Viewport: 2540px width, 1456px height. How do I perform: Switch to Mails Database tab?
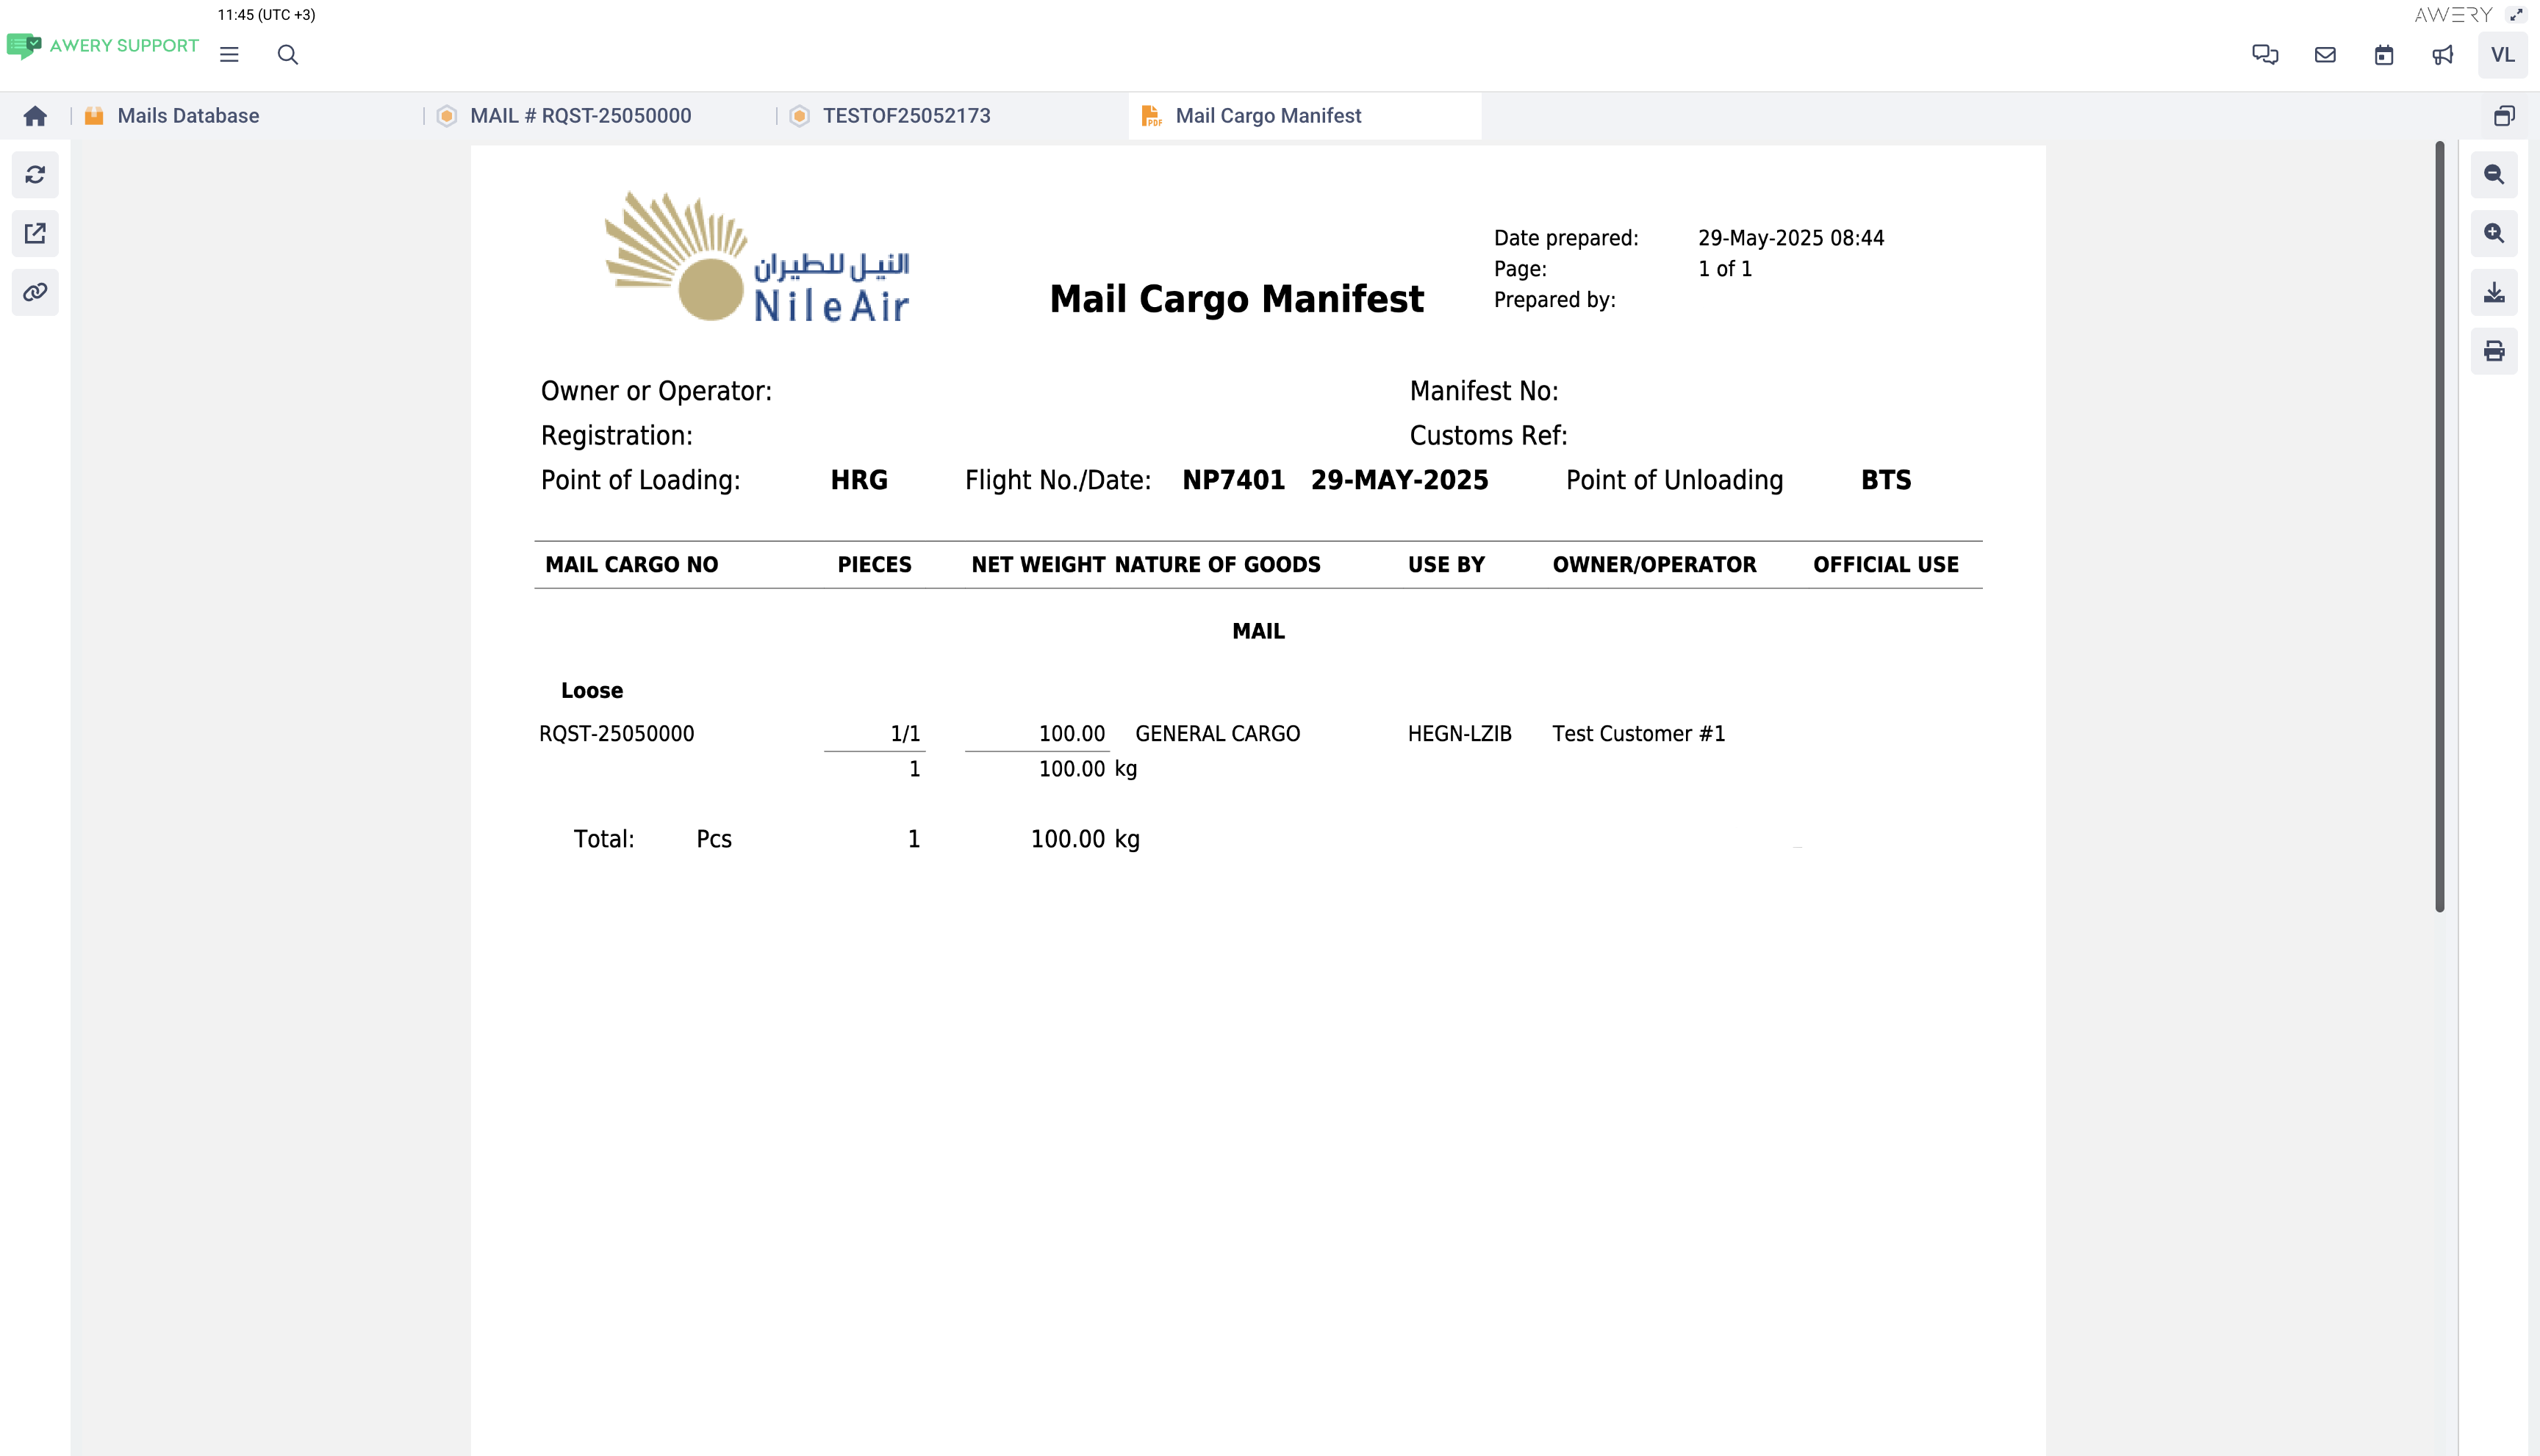click(x=188, y=116)
